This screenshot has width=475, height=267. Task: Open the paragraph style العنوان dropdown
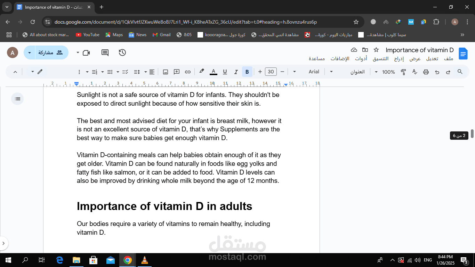coord(349,72)
